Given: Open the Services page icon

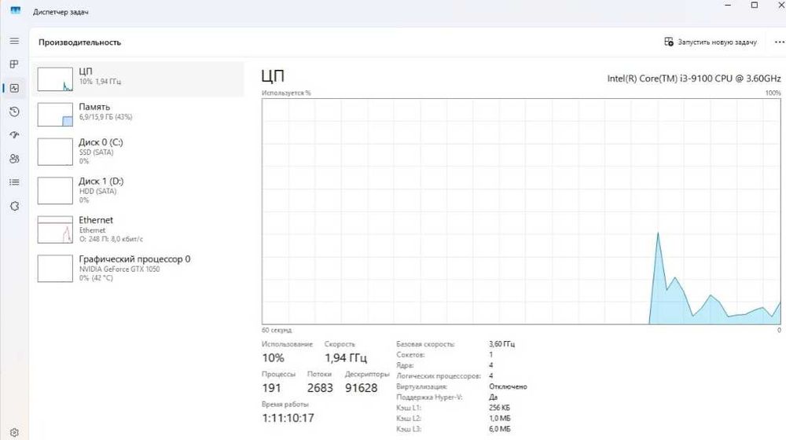Looking at the screenshot, I should coord(14,206).
